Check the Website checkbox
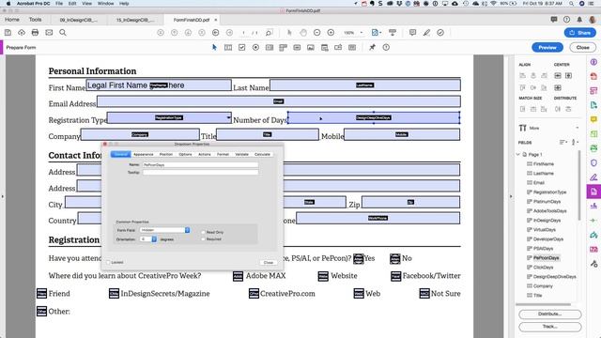Image resolution: width=601 pixels, height=338 pixels. point(323,276)
